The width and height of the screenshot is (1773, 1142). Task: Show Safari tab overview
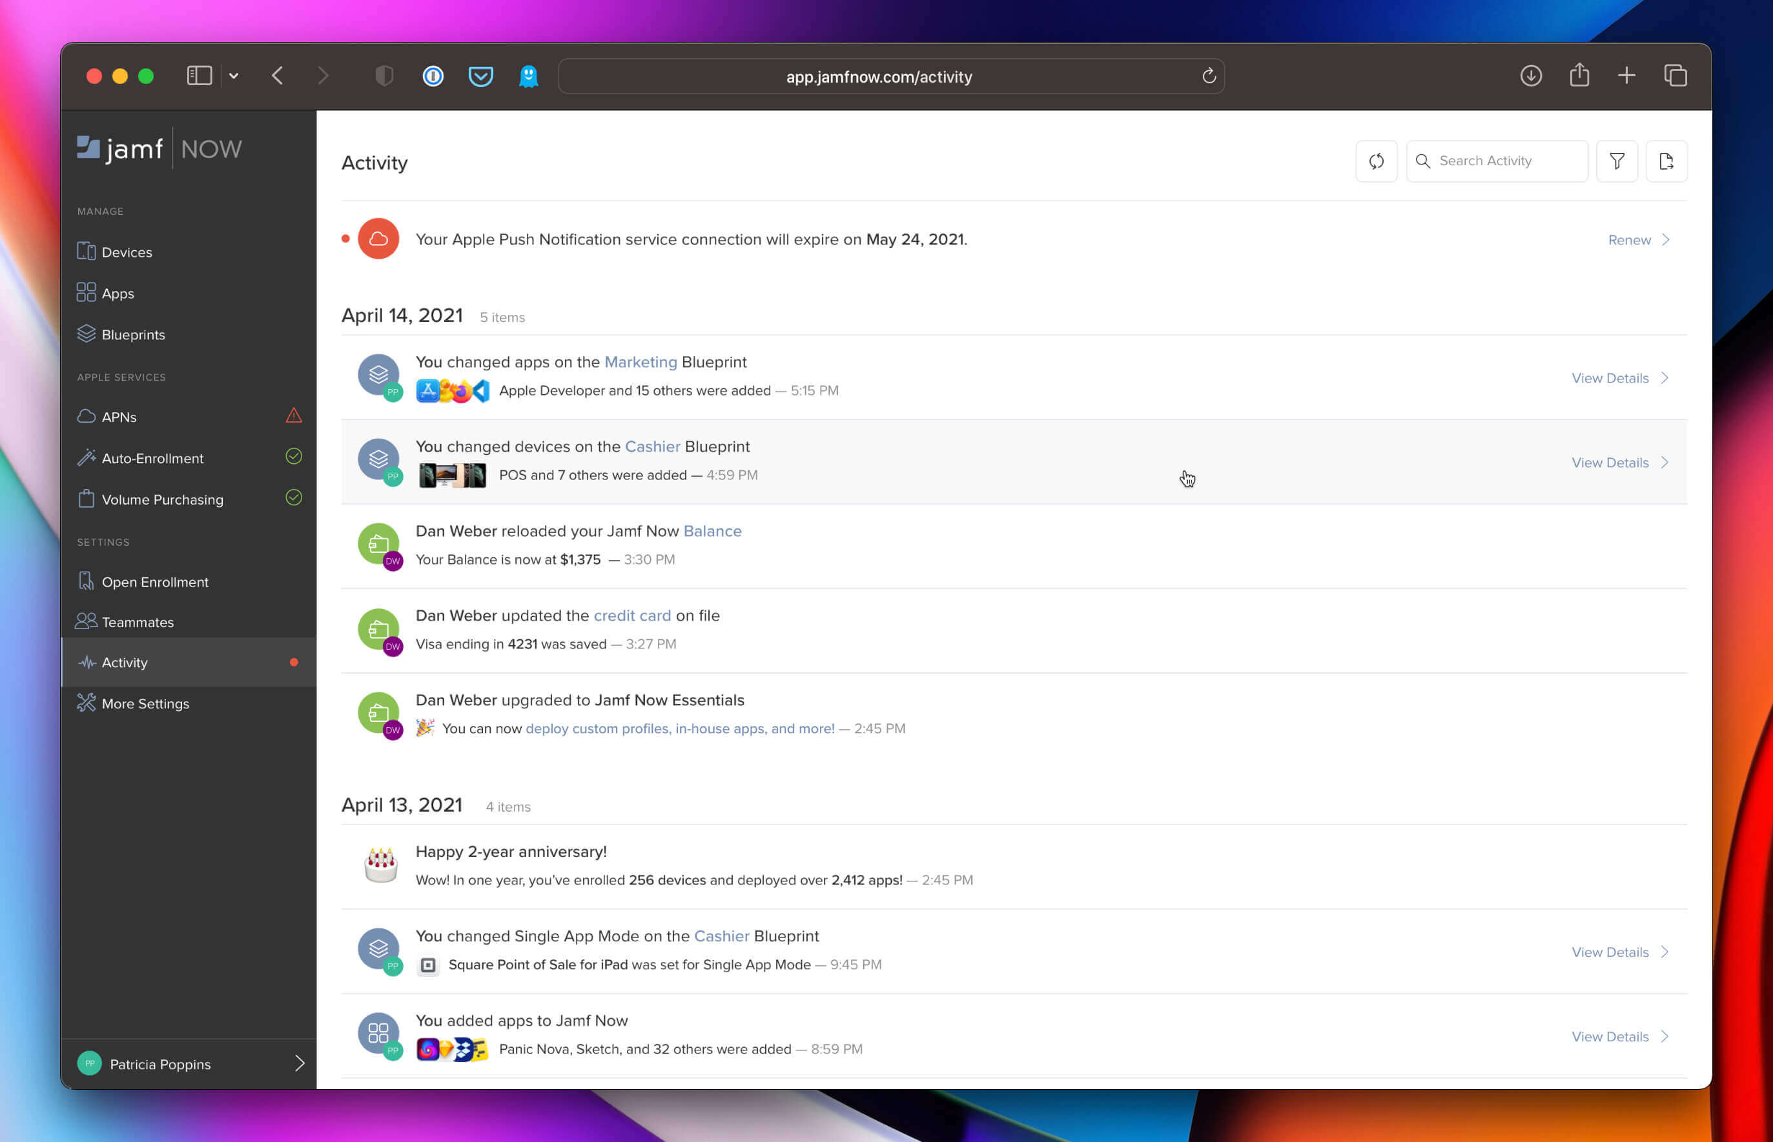(x=1676, y=75)
